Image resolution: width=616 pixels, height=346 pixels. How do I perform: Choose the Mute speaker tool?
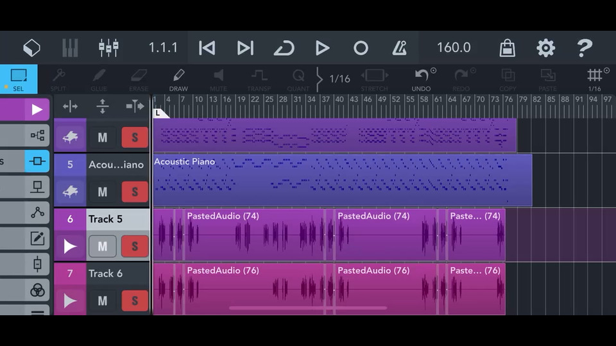[218, 79]
